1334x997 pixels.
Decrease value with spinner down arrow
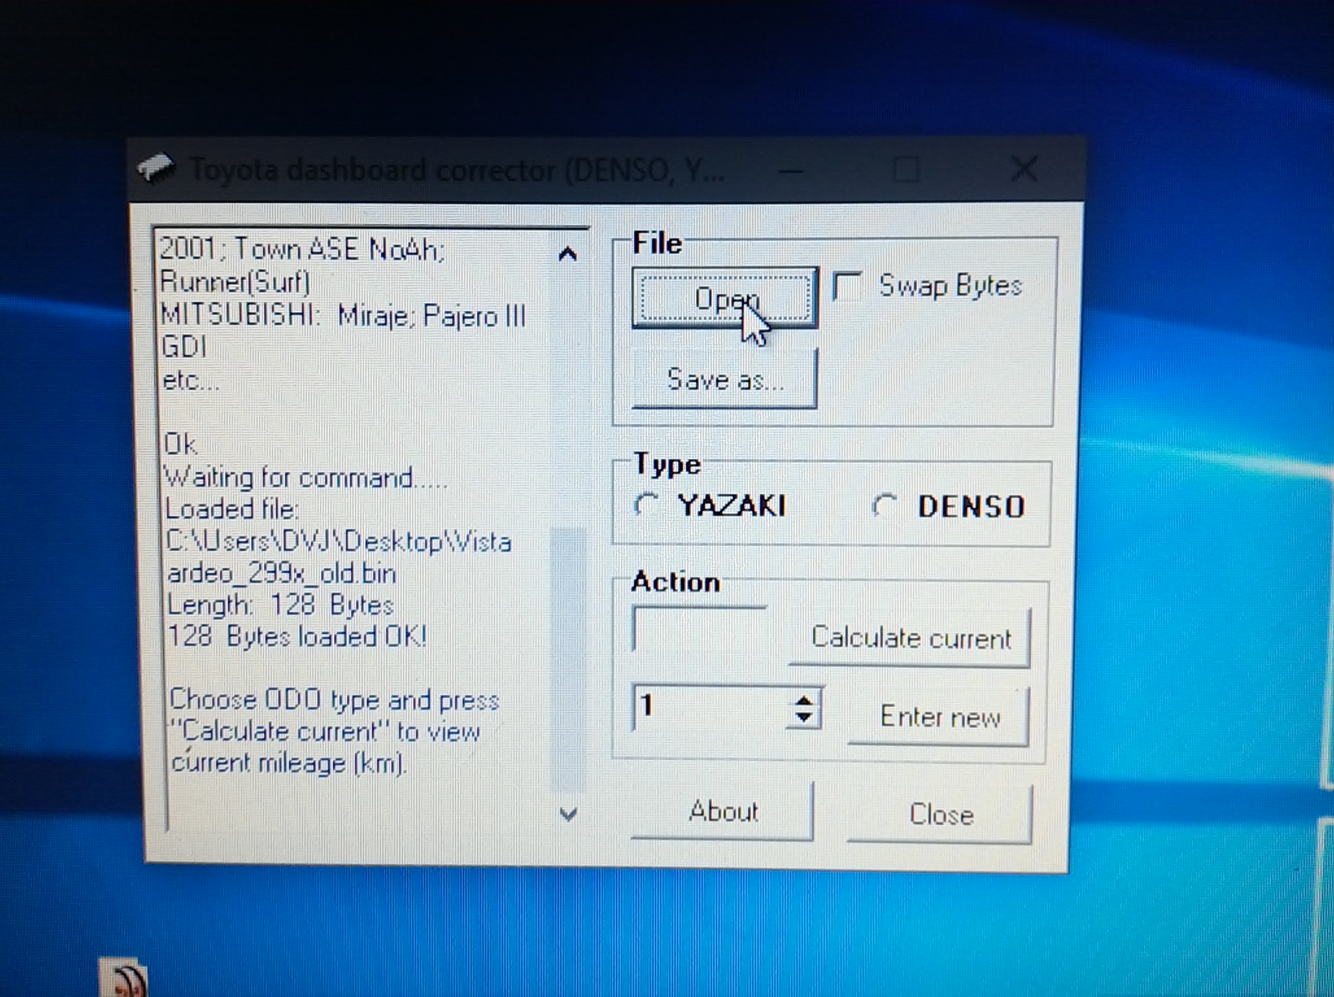click(x=804, y=717)
